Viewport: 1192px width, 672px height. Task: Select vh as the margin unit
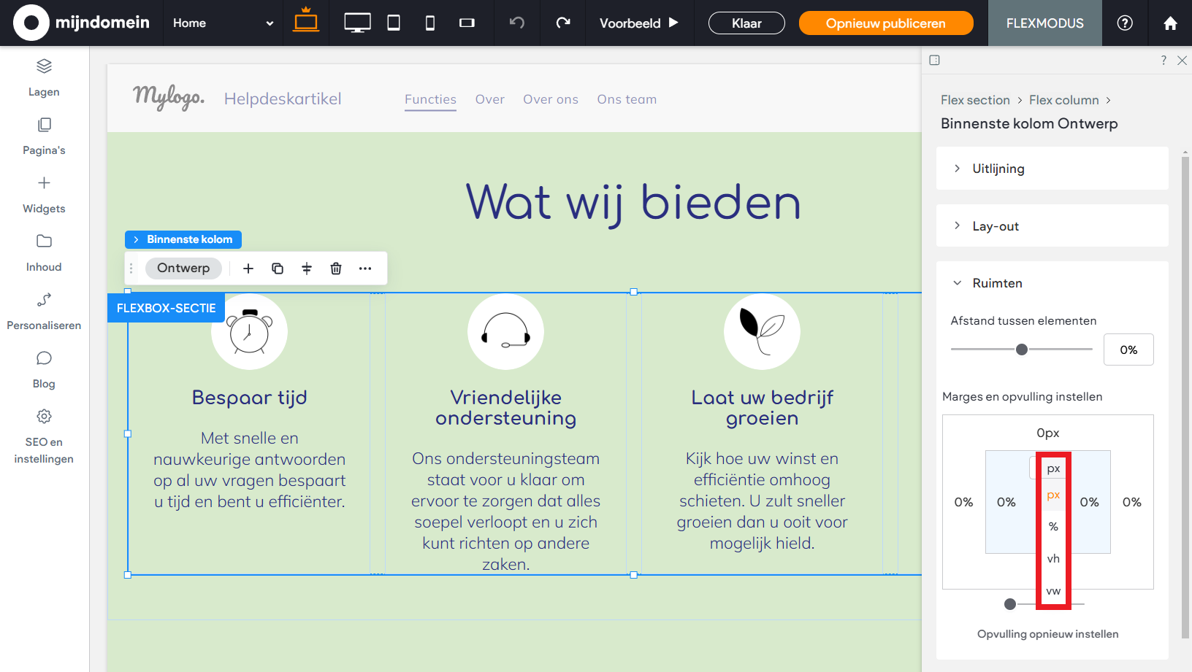1052,558
